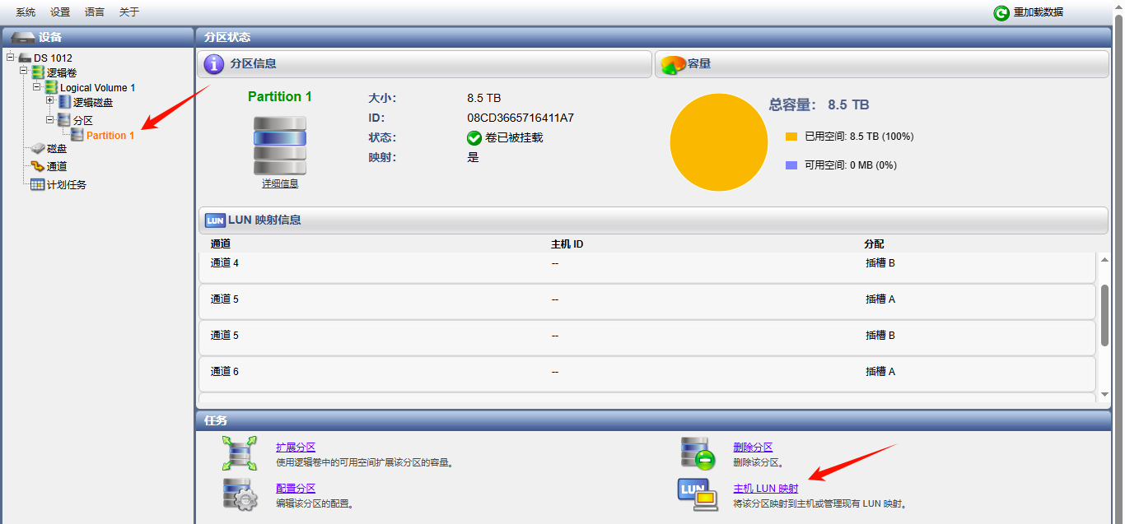The height and width of the screenshot is (524, 1125).
Task: Click the blue partition info icon
Action: pyautogui.click(x=214, y=64)
